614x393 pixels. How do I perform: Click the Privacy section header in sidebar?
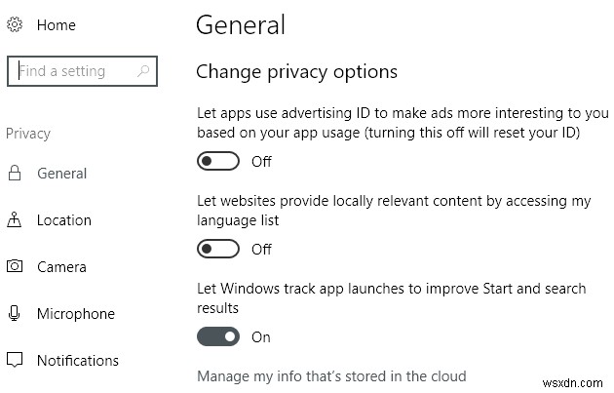(x=28, y=134)
